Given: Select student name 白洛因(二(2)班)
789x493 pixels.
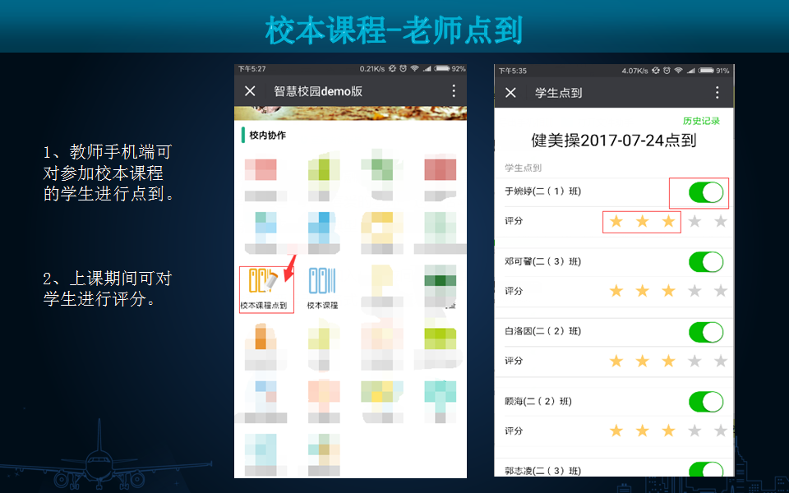Looking at the screenshot, I should tap(543, 331).
